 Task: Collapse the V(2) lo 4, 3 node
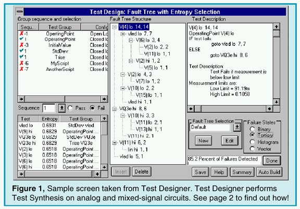(122, 75)
